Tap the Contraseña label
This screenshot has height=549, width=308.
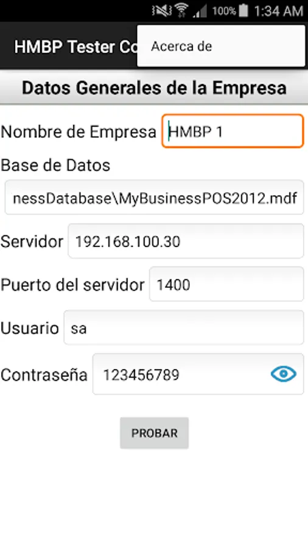click(44, 375)
